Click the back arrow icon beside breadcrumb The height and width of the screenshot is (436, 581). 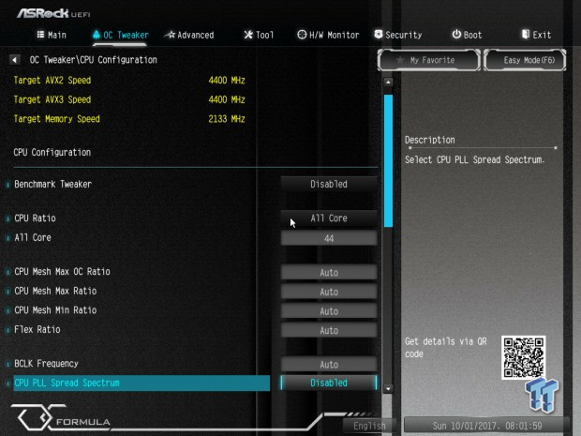pos(15,59)
